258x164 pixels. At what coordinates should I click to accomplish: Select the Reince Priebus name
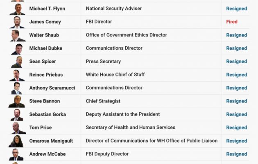tap(46, 75)
